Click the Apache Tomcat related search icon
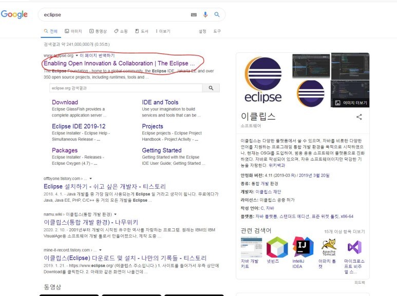This screenshot has width=397, height=296. point(329,247)
